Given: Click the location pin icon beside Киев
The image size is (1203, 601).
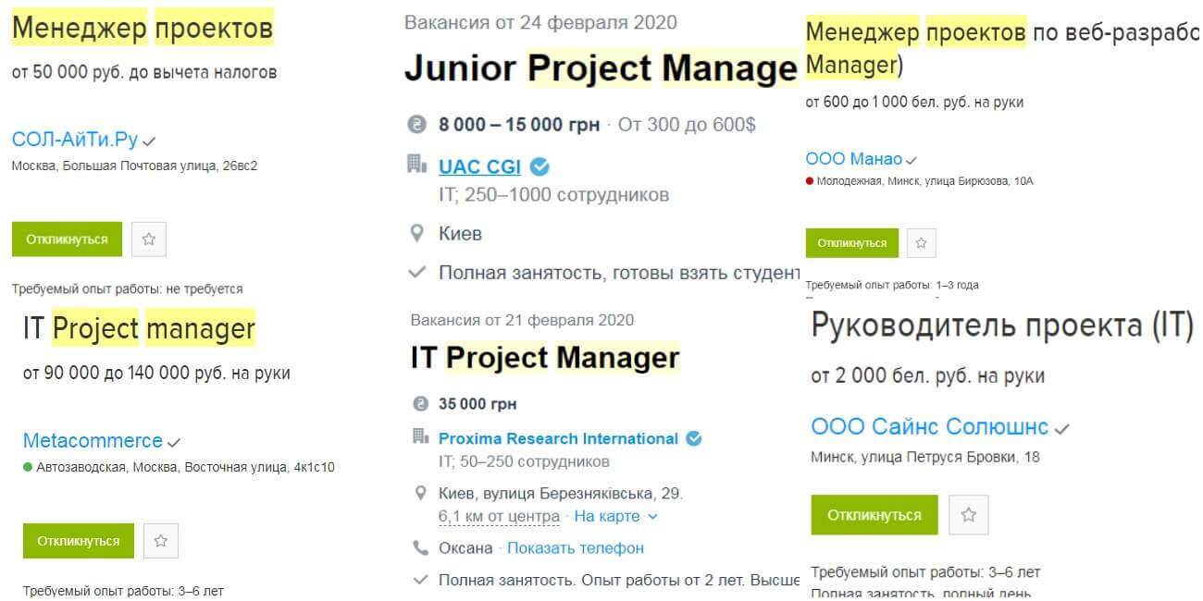Looking at the screenshot, I should point(418,233).
